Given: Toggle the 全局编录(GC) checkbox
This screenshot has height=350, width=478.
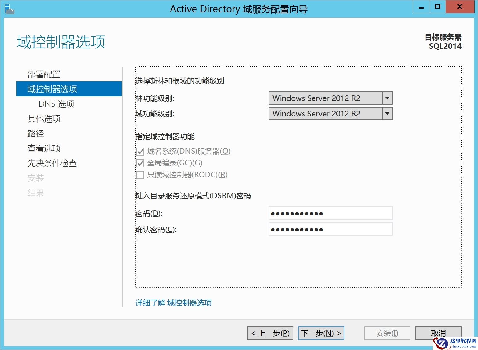Looking at the screenshot, I should (140, 163).
